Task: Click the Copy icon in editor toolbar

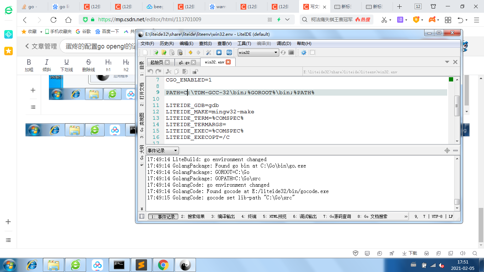Action: click(176, 72)
